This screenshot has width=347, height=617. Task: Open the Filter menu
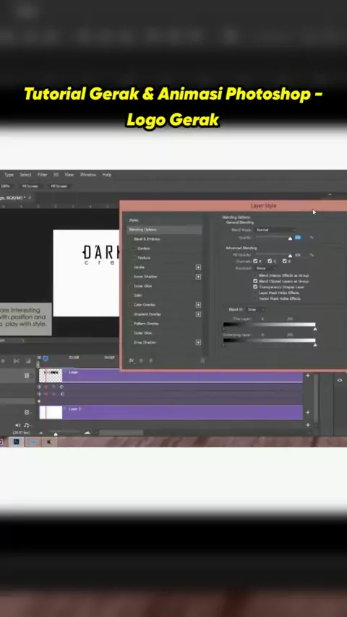[x=42, y=175]
